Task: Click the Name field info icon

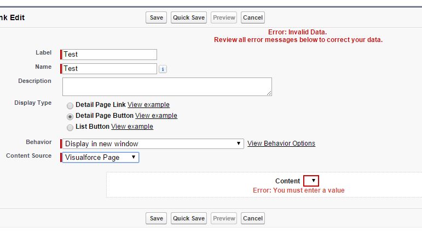Action: 163,69
